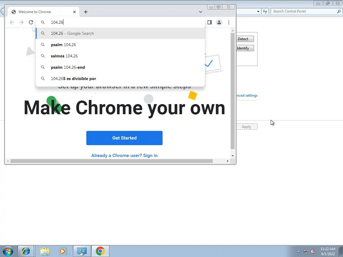Viewport: 343px width, 257px height.
Task: Click the search icon beside psalm 104.26-end
Action: tap(43, 67)
